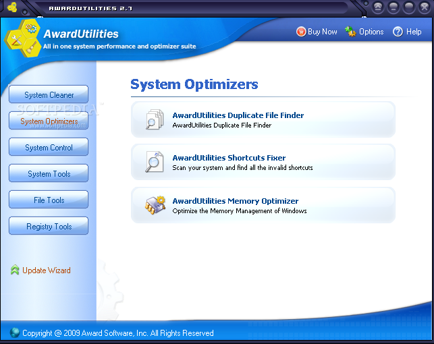Go to the File Tools section
The height and width of the screenshot is (344, 434).
[x=49, y=200]
